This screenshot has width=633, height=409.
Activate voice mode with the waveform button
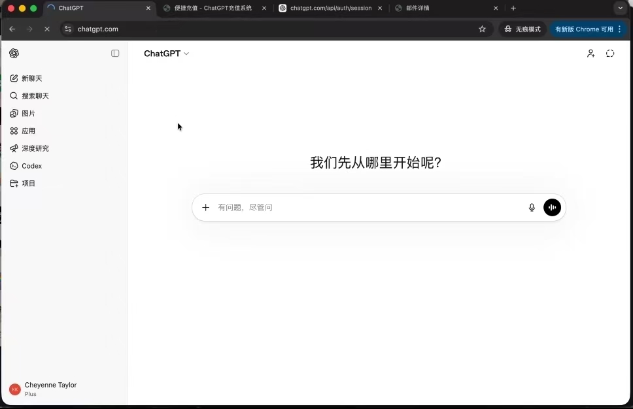(552, 207)
